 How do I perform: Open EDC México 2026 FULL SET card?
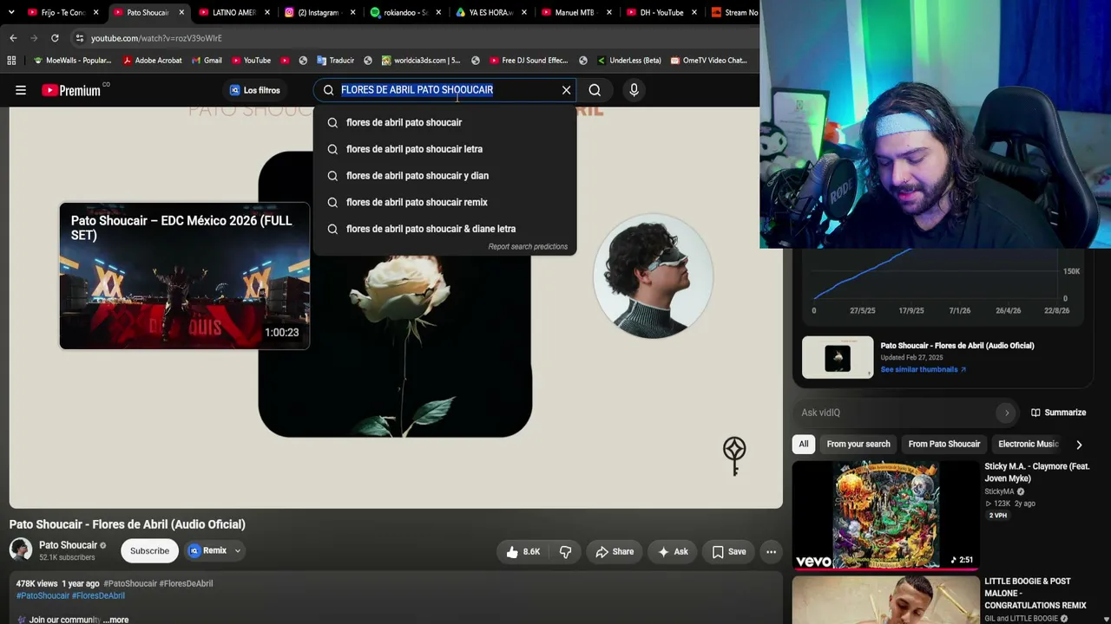pos(184,276)
